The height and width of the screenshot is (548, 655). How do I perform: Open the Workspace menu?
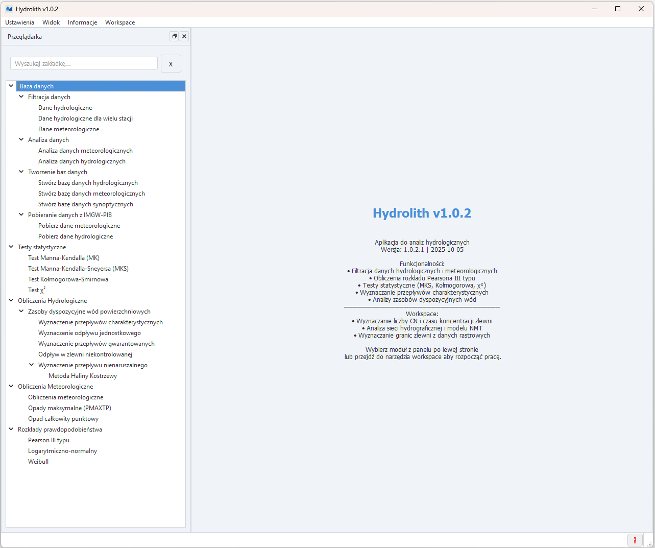tap(120, 22)
